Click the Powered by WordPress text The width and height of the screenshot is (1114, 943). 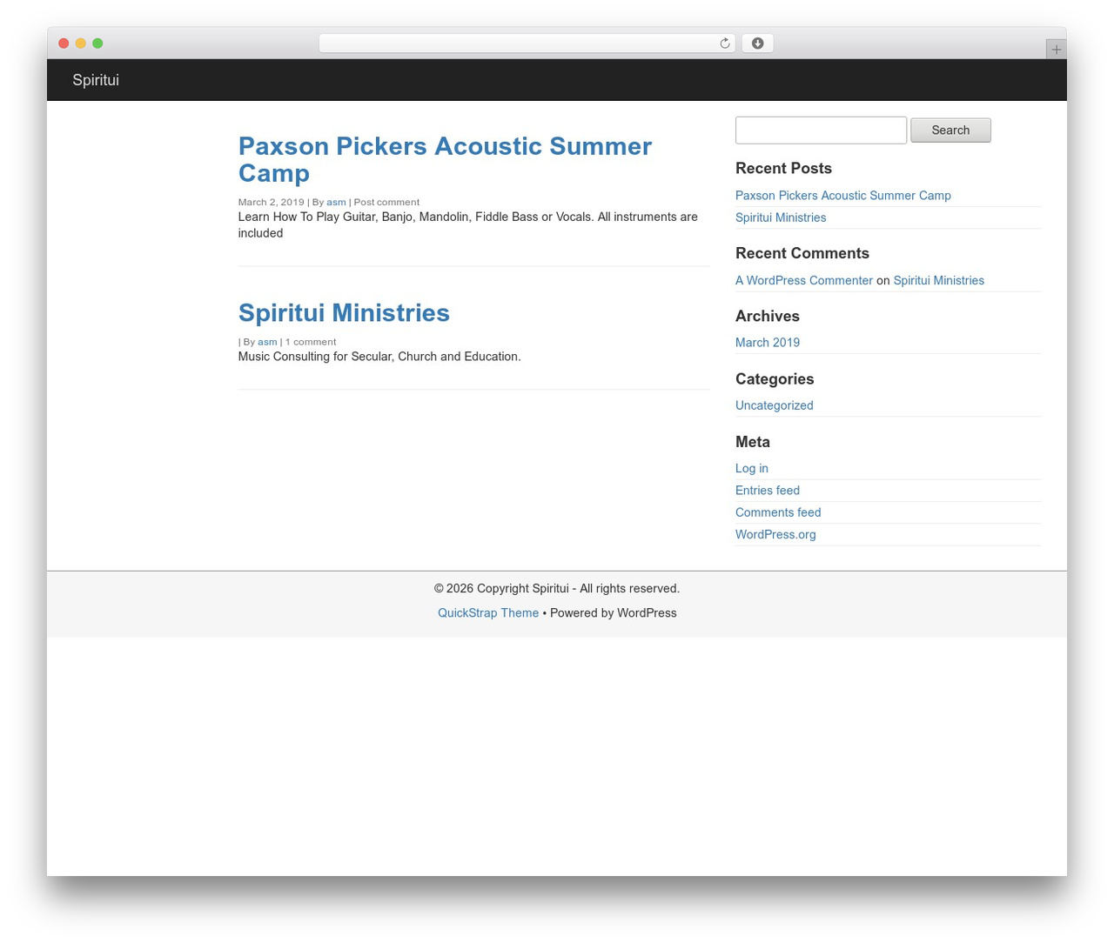(x=614, y=613)
